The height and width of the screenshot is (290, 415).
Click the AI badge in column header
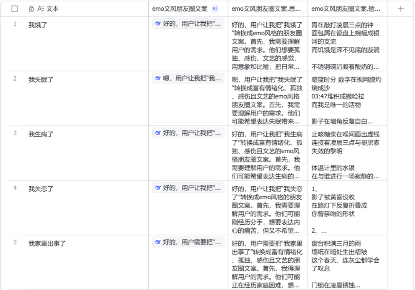215,9
